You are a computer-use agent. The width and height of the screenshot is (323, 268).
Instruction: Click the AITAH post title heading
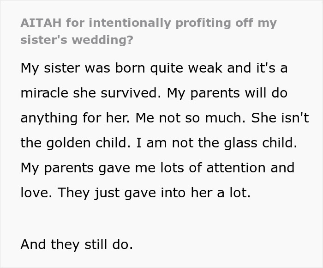(x=148, y=31)
